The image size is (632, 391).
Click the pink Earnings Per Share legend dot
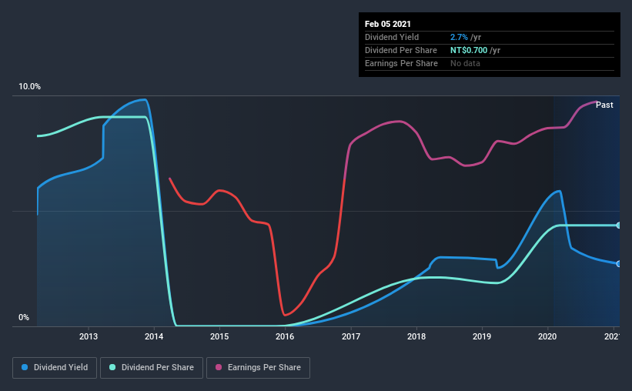point(219,367)
